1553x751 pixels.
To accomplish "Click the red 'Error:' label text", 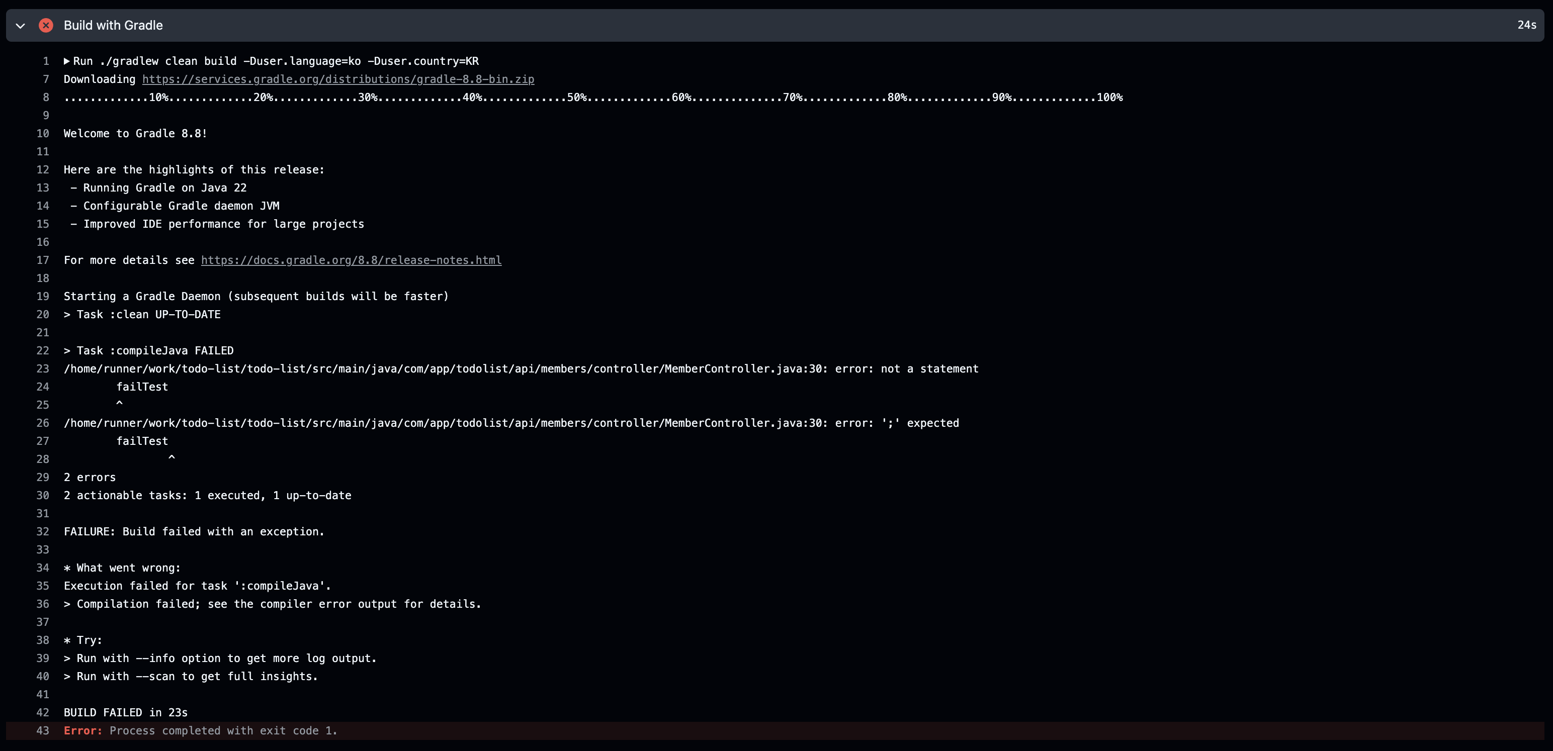I will [82, 730].
